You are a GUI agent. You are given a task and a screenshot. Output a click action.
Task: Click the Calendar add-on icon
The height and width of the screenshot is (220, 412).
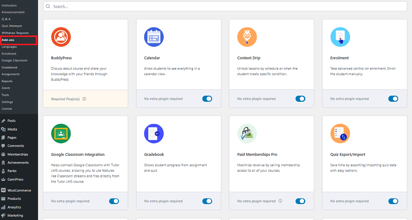[x=154, y=37]
